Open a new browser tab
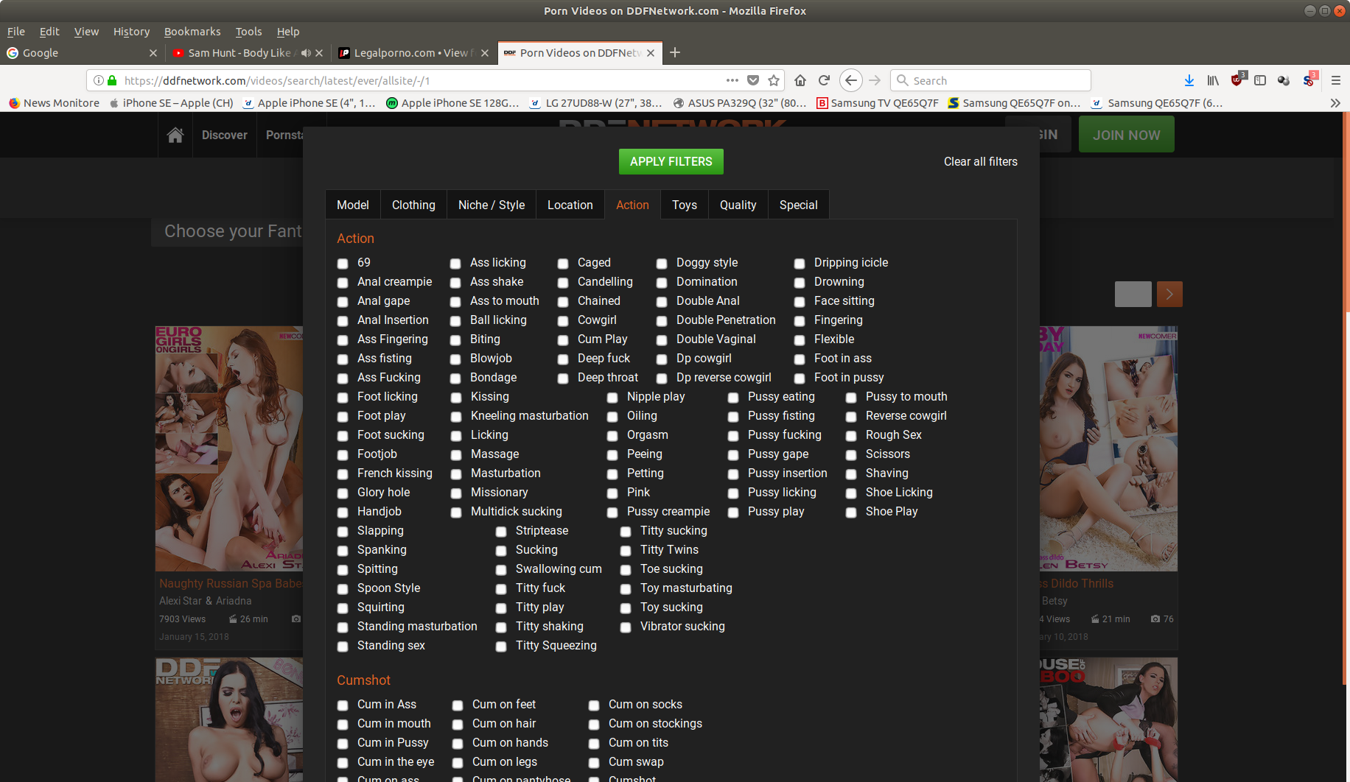1350x782 pixels. coord(675,52)
